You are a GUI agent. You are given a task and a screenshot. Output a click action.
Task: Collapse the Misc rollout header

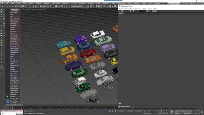15,82
